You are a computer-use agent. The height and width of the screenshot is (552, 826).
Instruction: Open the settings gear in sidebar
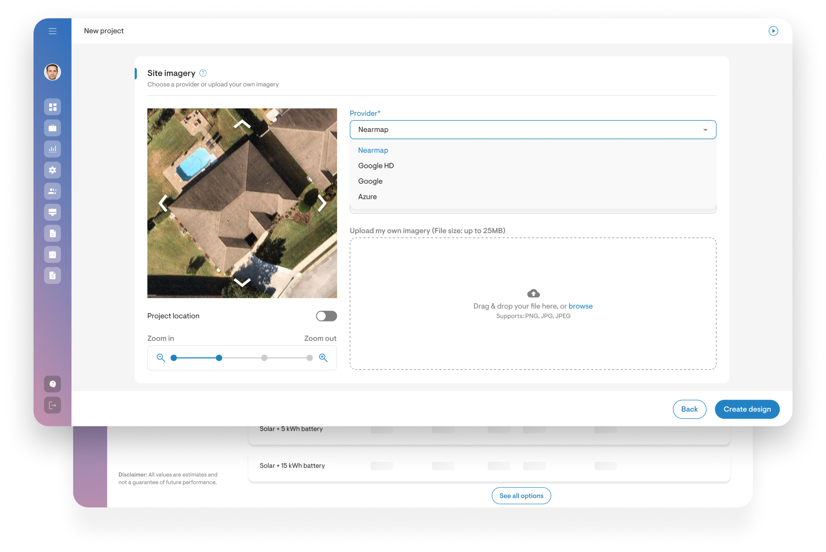[53, 170]
